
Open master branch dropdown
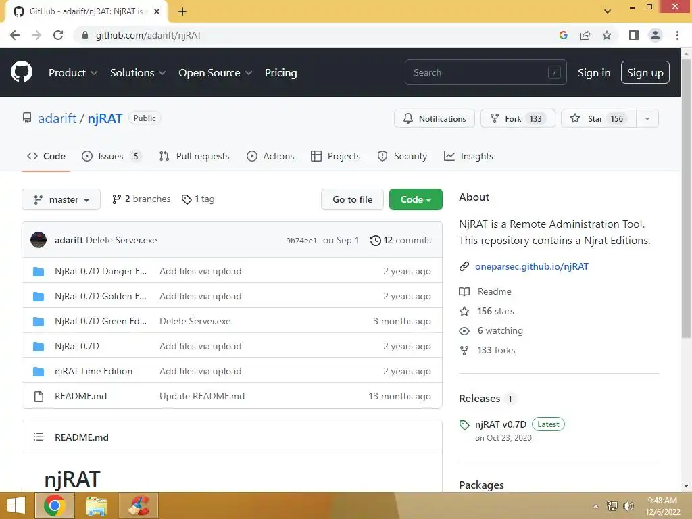click(61, 199)
